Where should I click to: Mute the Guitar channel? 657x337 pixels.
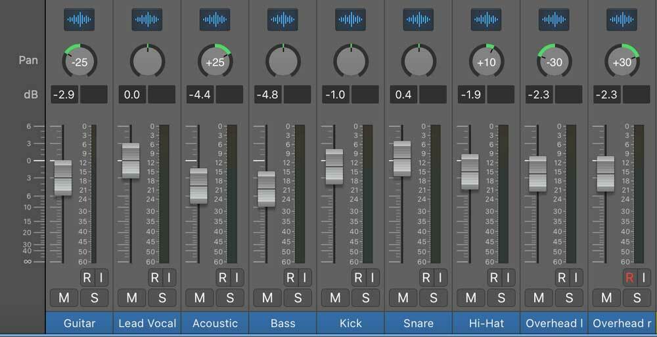[x=64, y=298]
